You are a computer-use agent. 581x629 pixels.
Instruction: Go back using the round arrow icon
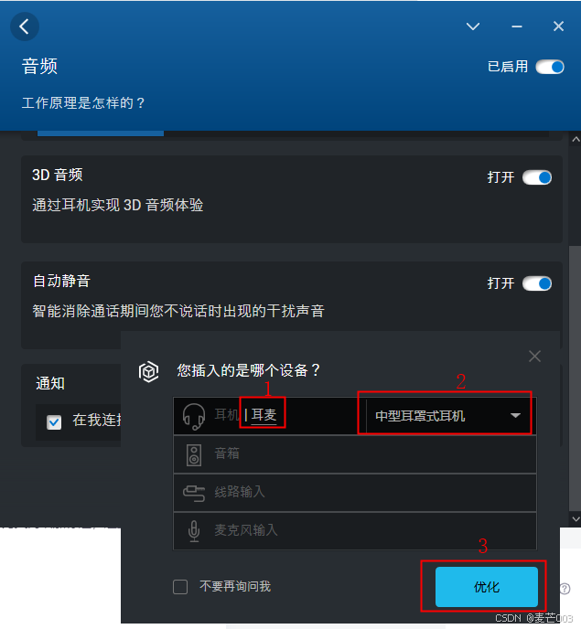tap(25, 27)
